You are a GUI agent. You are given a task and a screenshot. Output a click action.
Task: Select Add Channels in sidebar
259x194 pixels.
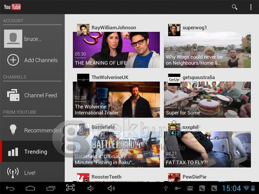pyautogui.click(x=32, y=60)
